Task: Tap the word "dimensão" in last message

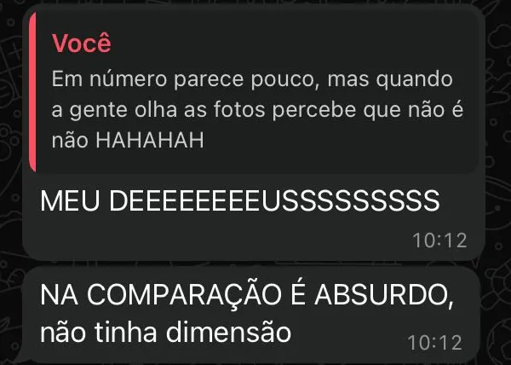Action: [228, 333]
